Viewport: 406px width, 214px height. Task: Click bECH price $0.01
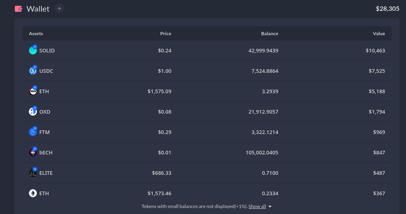pos(164,152)
